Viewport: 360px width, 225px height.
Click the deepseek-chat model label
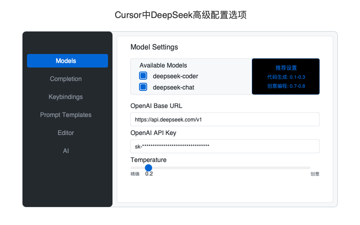point(174,87)
